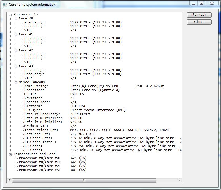Select Processor #0/Core #0 temperature row
Image resolution: width=221 pixels, height=190 pixels.
click(53, 158)
